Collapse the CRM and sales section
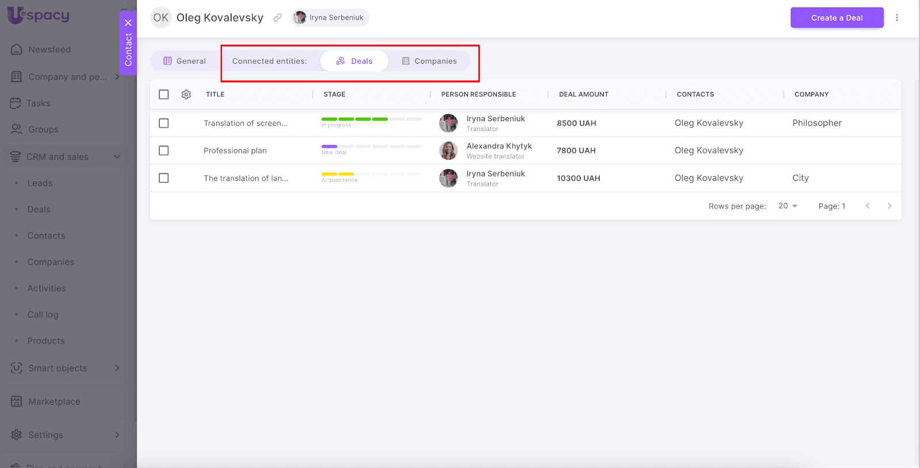Viewport: 920px width, 468px height. point(117,157)
